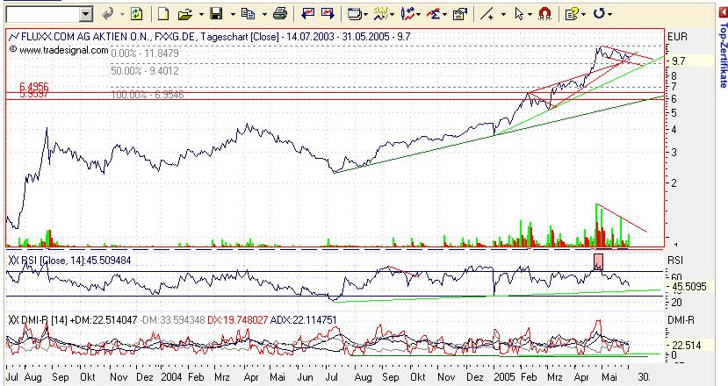
Task: Click the floppy disk save icon
Action: click(x=216, y=14)
